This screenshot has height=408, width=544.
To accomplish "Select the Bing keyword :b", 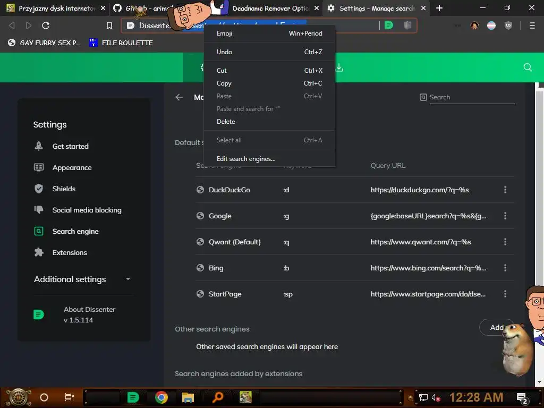I will click(286, 268).
